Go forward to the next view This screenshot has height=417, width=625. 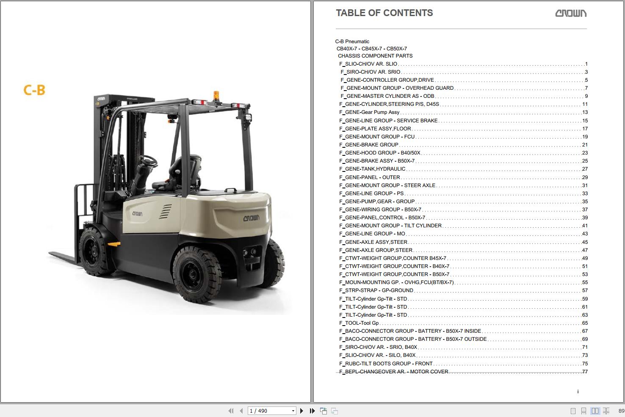coord(334,411)
